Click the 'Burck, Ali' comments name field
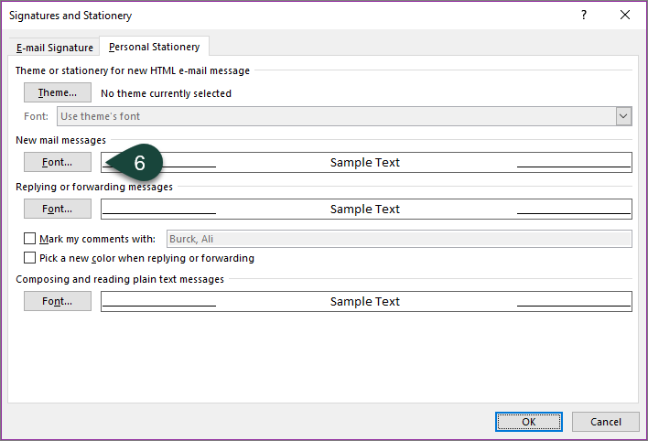Screen dimensions: 648x441 tap(398, 240)
